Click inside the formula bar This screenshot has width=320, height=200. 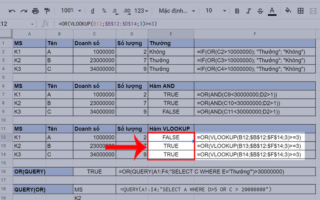[180, 24]
